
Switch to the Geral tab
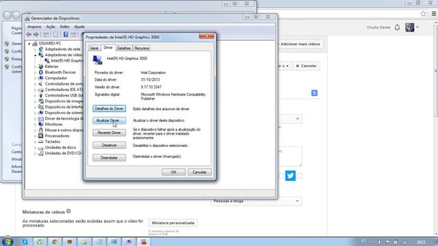pyautogui.click(x=94, y=49)
